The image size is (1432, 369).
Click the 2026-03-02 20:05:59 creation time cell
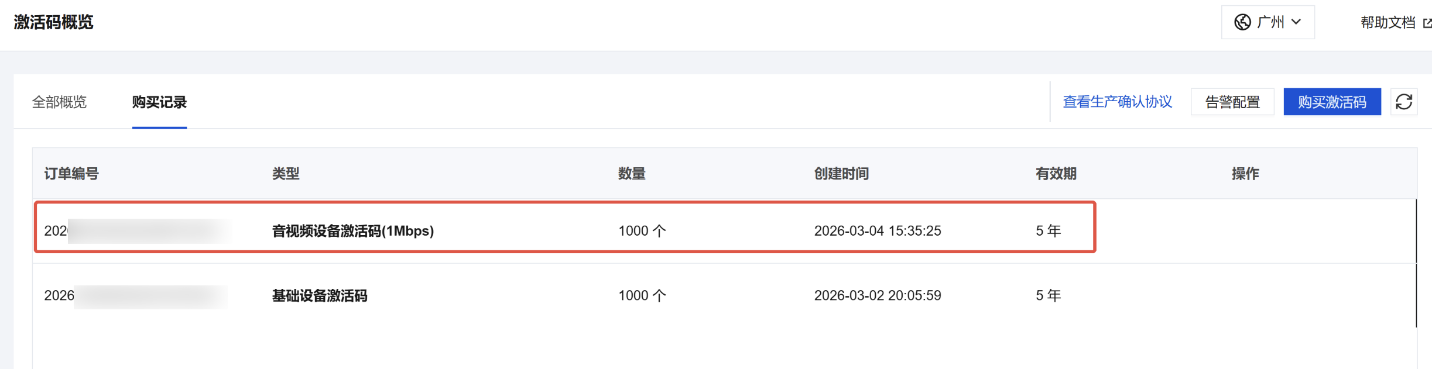click(x=877, y=296)
